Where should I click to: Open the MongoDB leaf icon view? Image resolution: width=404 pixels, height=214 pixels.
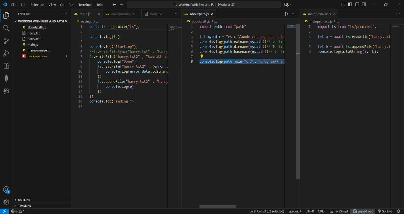6,78
